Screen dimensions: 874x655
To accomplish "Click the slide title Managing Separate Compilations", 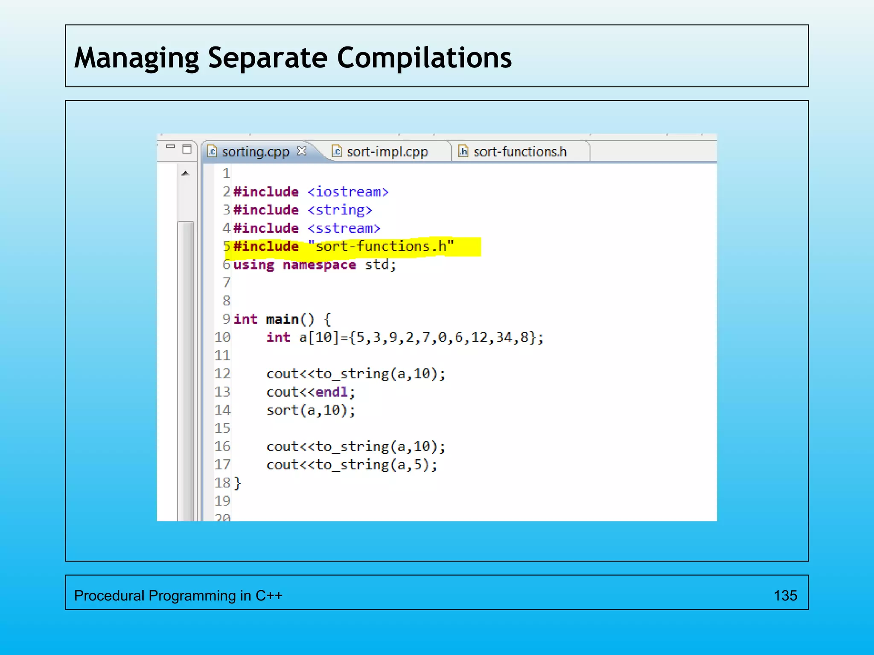I will point(293,58).
